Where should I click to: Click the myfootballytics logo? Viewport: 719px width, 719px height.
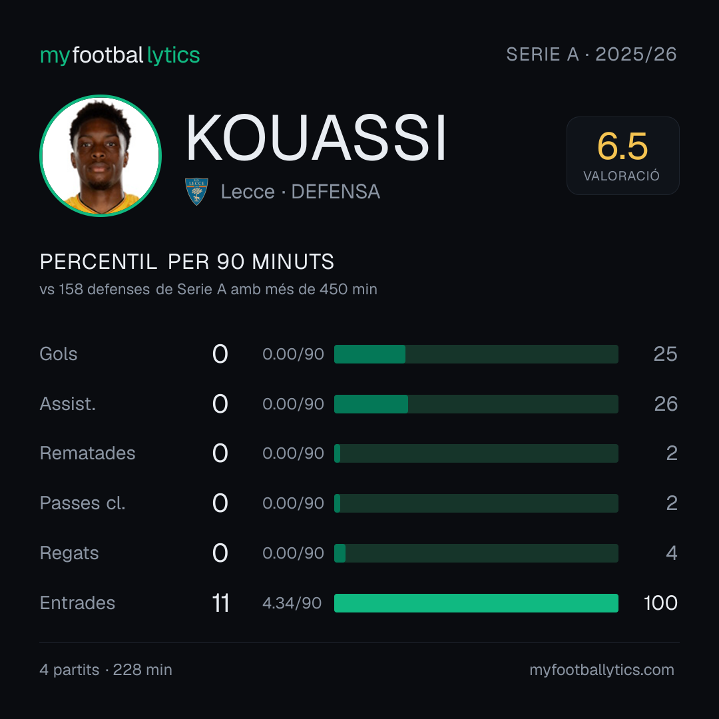click(x=120, y=55)
